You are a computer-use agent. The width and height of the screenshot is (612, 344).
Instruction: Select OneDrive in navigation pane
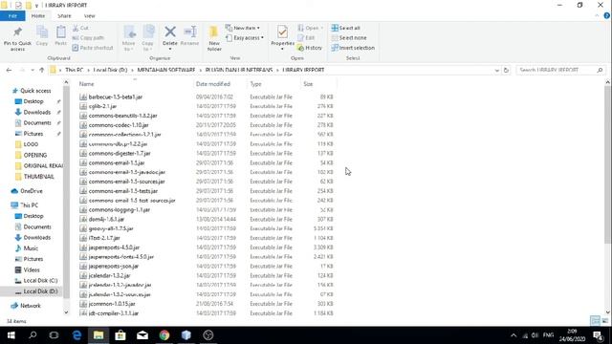click(x=27, y=191)
